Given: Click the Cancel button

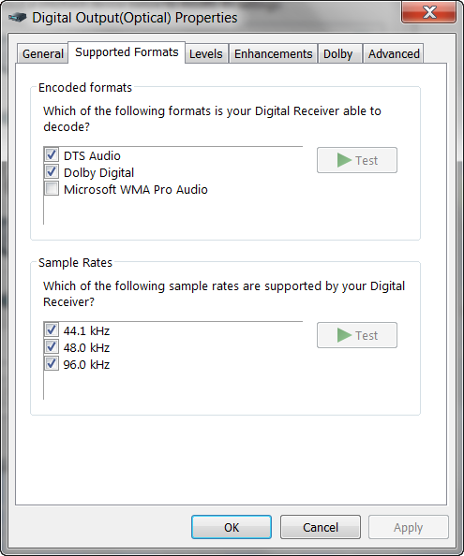Looking at the screenshot, I should pyautogui.click(x=321, y=527).
